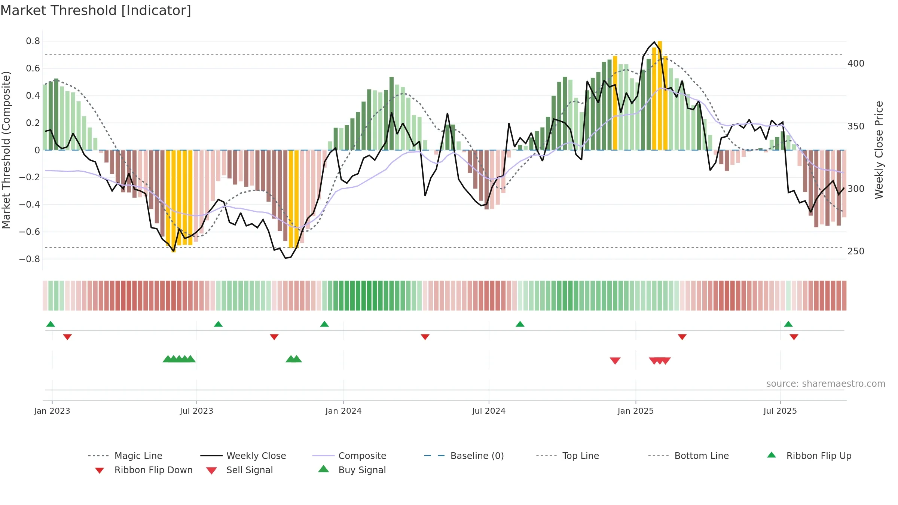Click the Weekly Close Price axis title
This screenshot has height=505, width=898.
click(x=879, y=150)
